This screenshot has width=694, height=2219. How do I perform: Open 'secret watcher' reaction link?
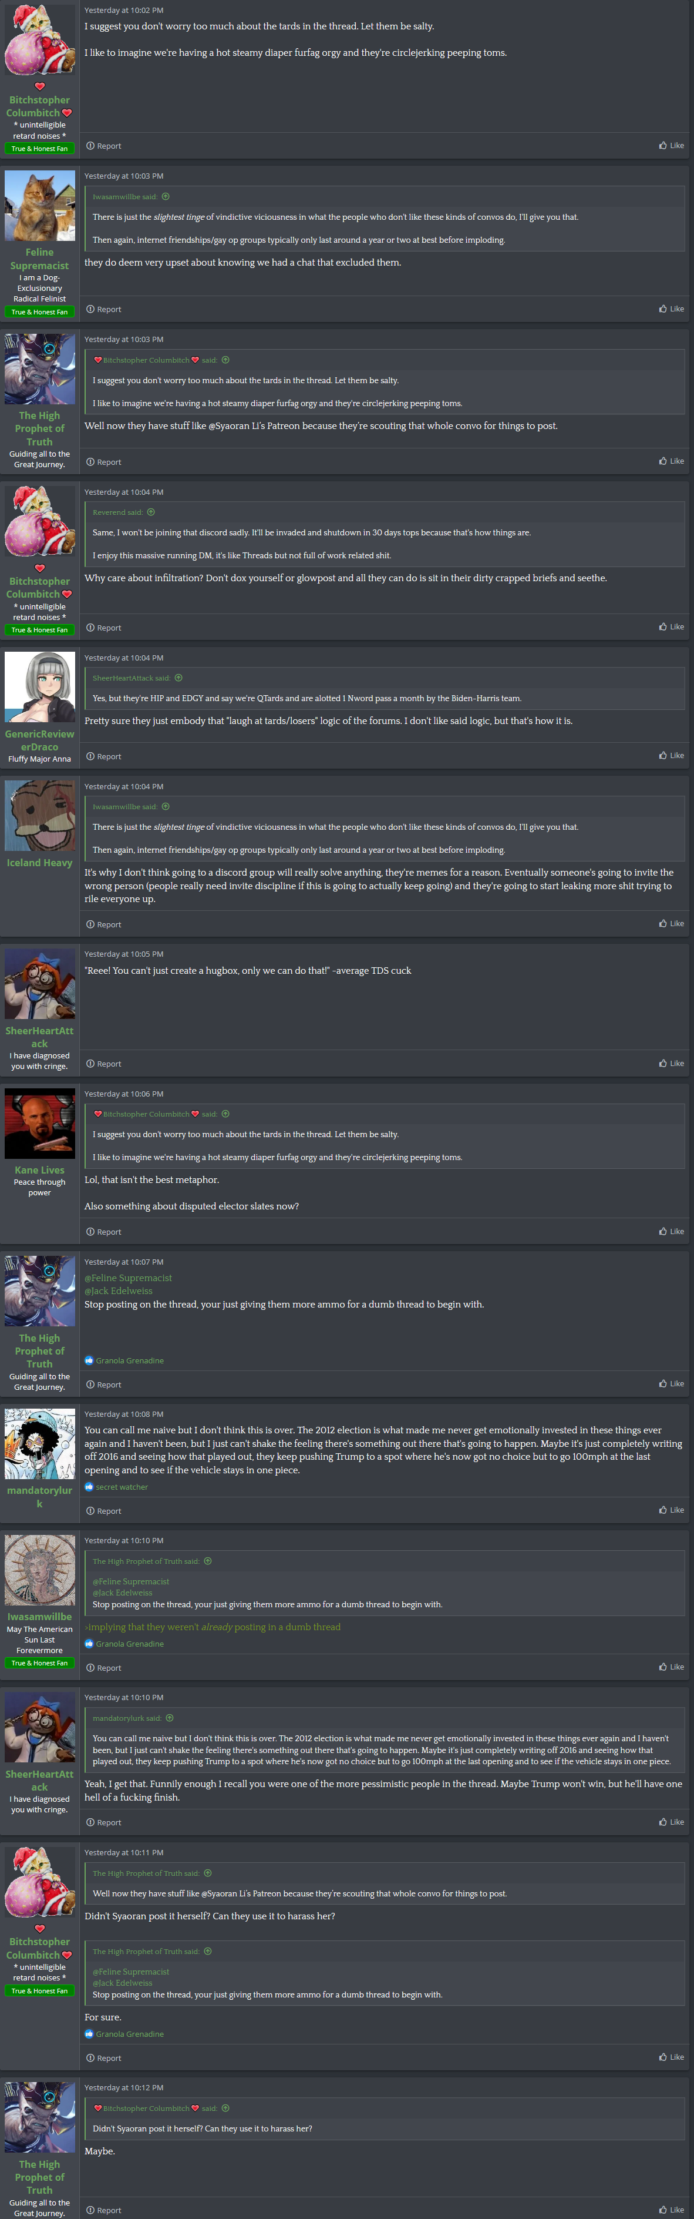tap(122, 1487)
